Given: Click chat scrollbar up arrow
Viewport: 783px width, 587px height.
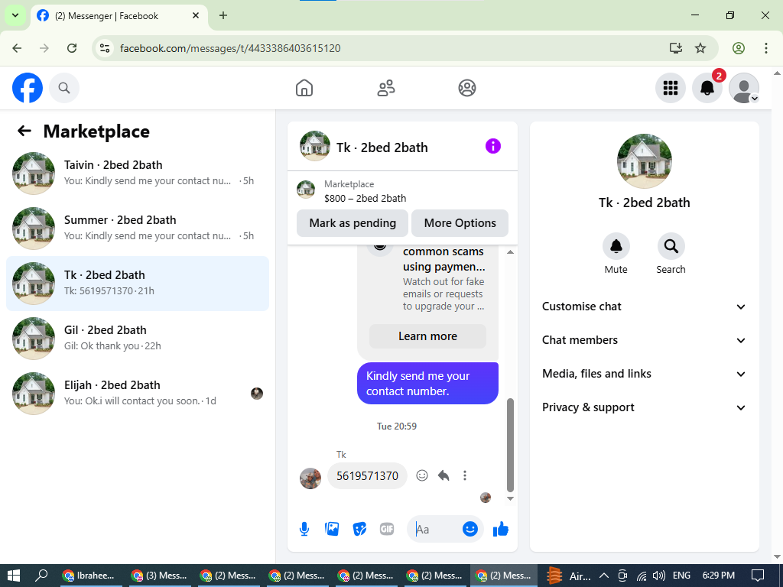Looking at the screenshot, I should [x=510, y=251].
